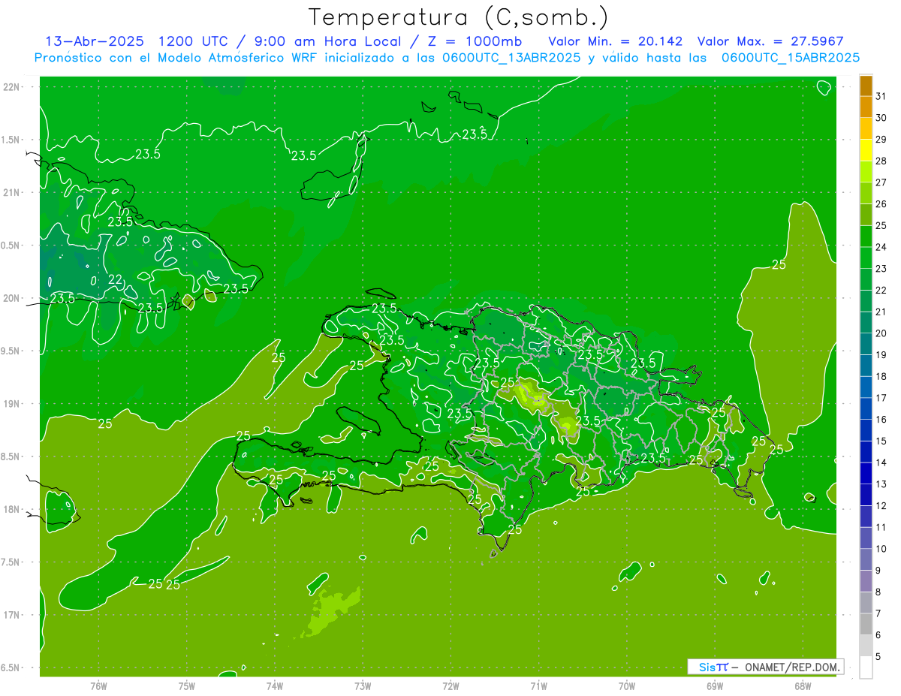Click the '68W' longitude axis label
This screenshot has height=696, width=901.
(x=803, y=686)
